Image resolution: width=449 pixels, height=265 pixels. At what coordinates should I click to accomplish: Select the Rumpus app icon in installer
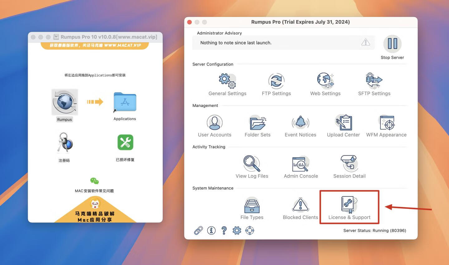click(x=65, y=102)
